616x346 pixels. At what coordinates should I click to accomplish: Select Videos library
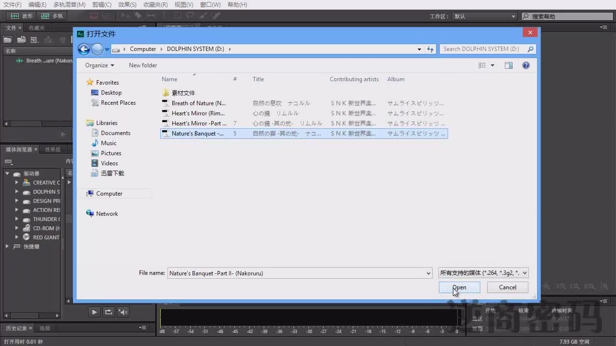tap(109, 163)
